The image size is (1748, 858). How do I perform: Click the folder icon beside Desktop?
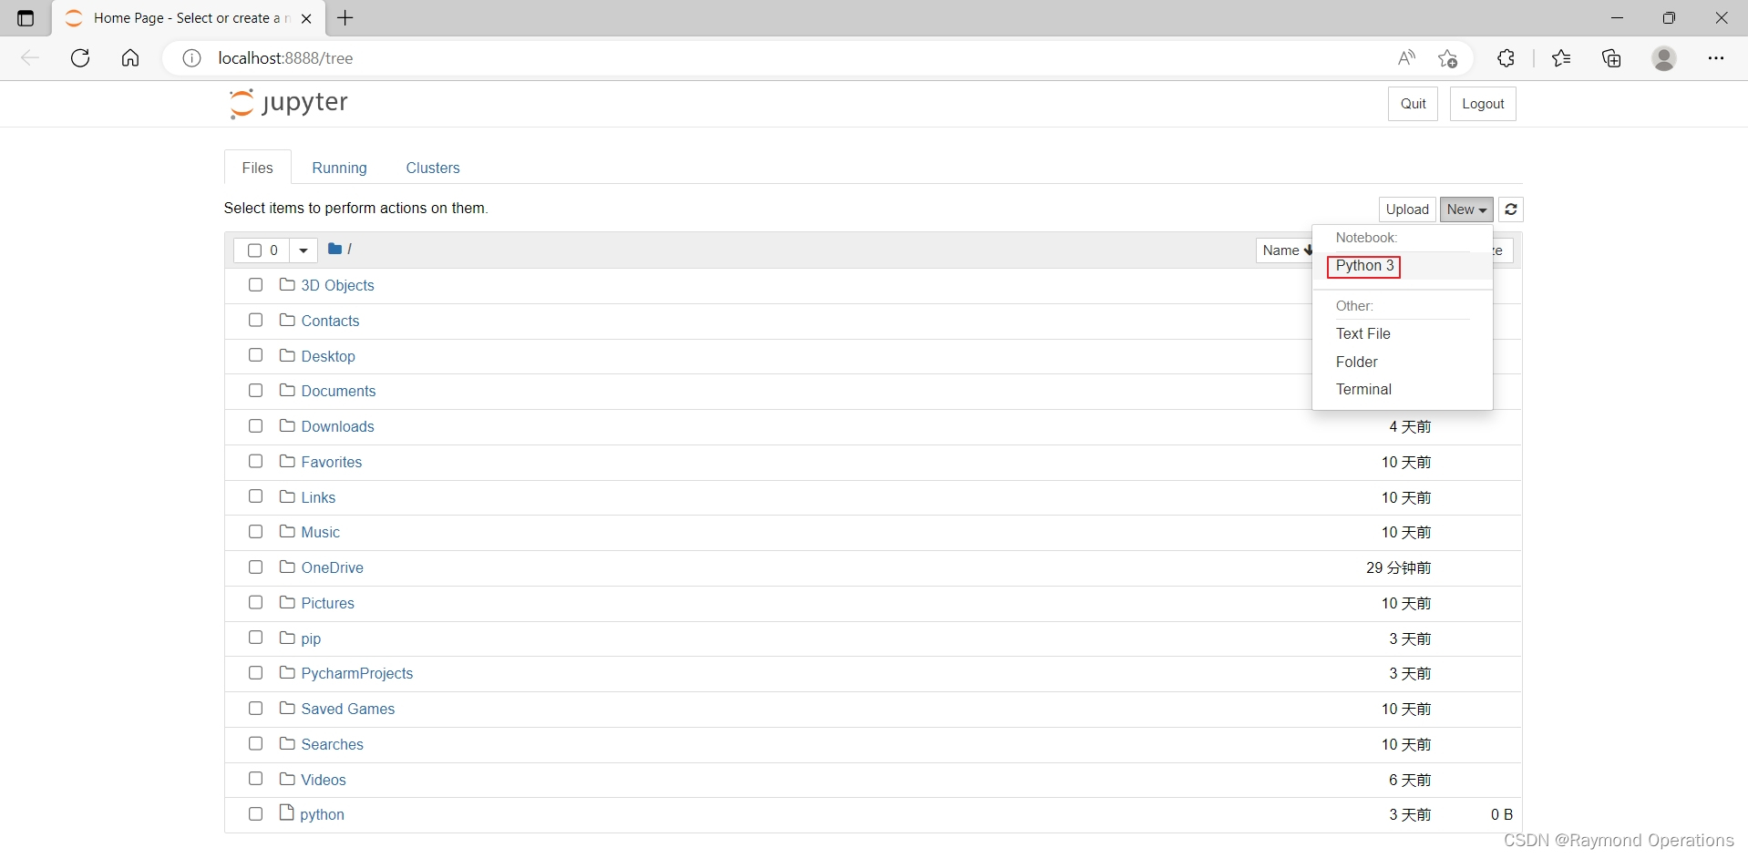[287, 355]
